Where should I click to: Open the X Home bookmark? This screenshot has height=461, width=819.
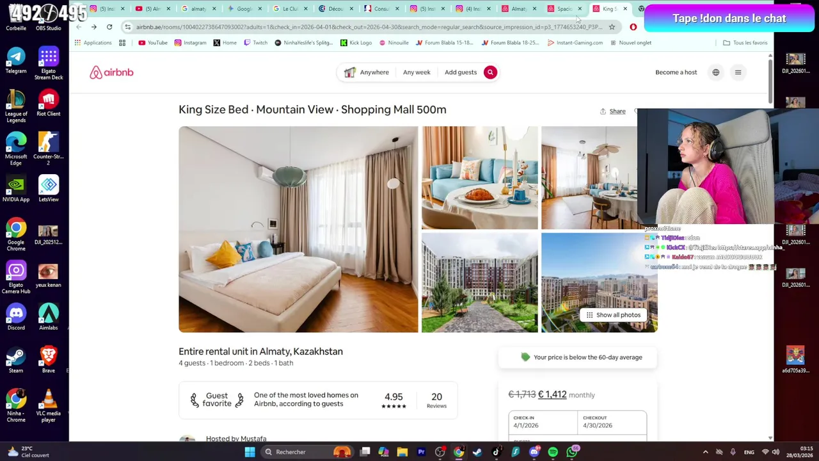pyautogui.click(x=225, y=43)
